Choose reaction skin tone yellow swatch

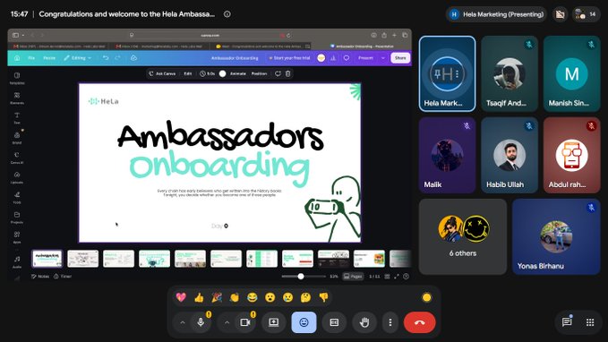pyautogui.click(x=426, y=297)
